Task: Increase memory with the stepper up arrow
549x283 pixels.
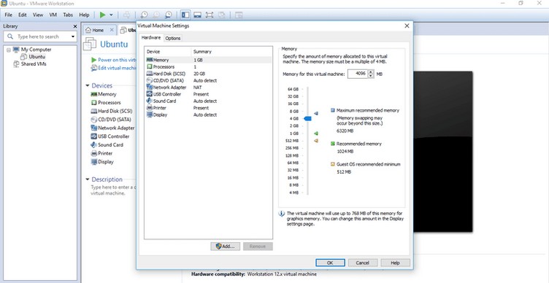Action: point(371,71)
